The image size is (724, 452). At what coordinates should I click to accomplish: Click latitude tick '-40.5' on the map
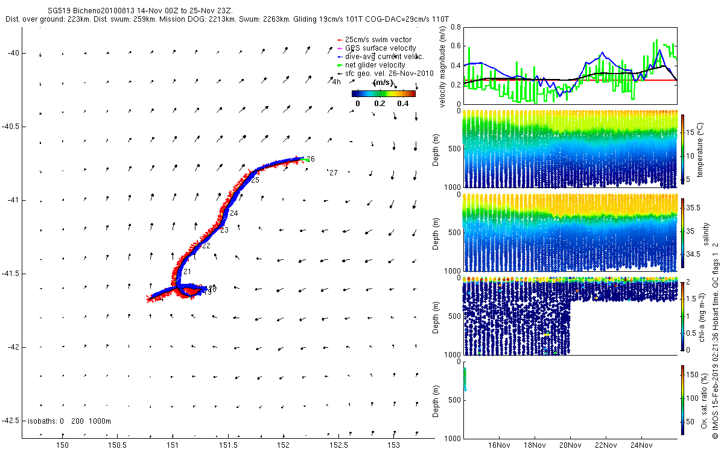coord(11,127)
